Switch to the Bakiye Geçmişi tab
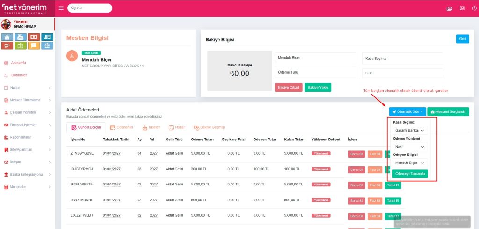Image resolution: width=479 pixels, height=229 pixels. [x=209, y=127]
